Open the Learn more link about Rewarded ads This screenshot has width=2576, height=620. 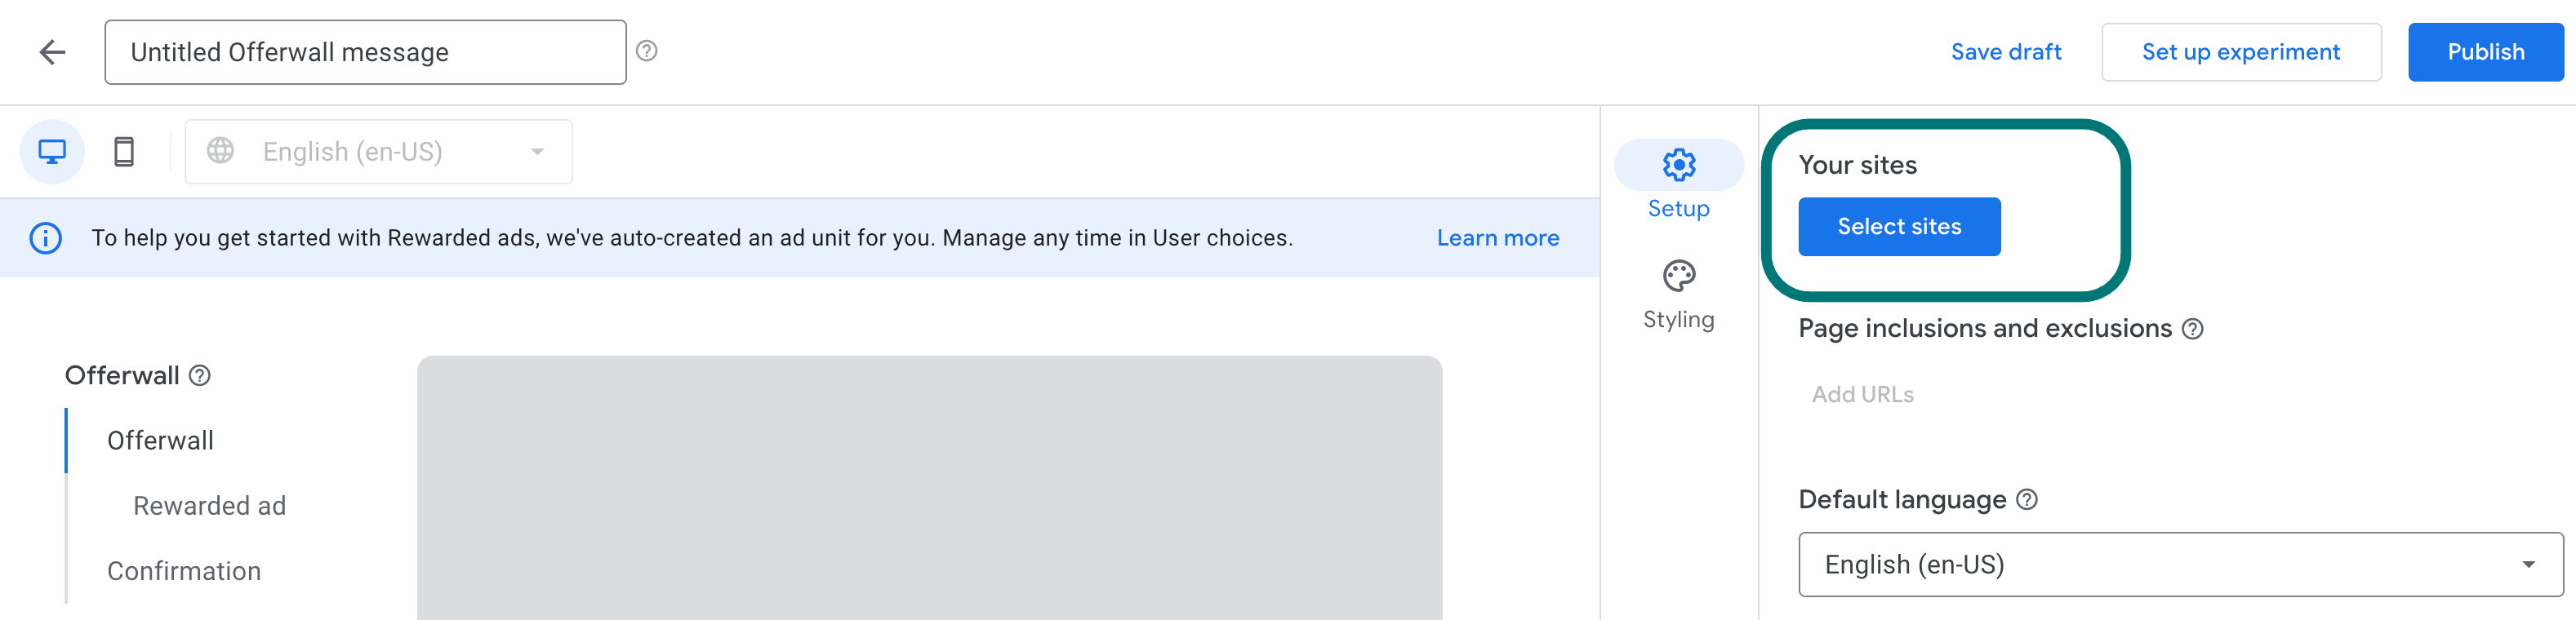(1497, 237)
